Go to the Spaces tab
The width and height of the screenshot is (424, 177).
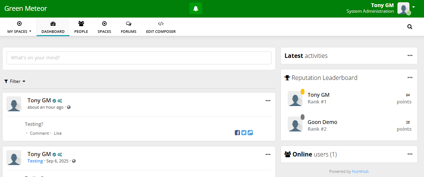pyautogui.click(x=104, y=27)
